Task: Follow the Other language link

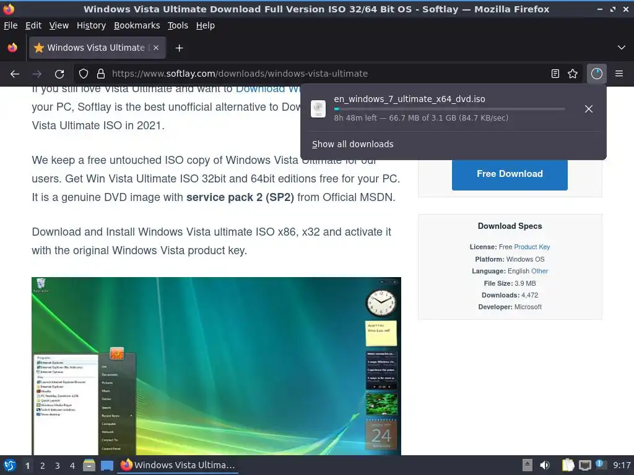Action: point(539,271)
